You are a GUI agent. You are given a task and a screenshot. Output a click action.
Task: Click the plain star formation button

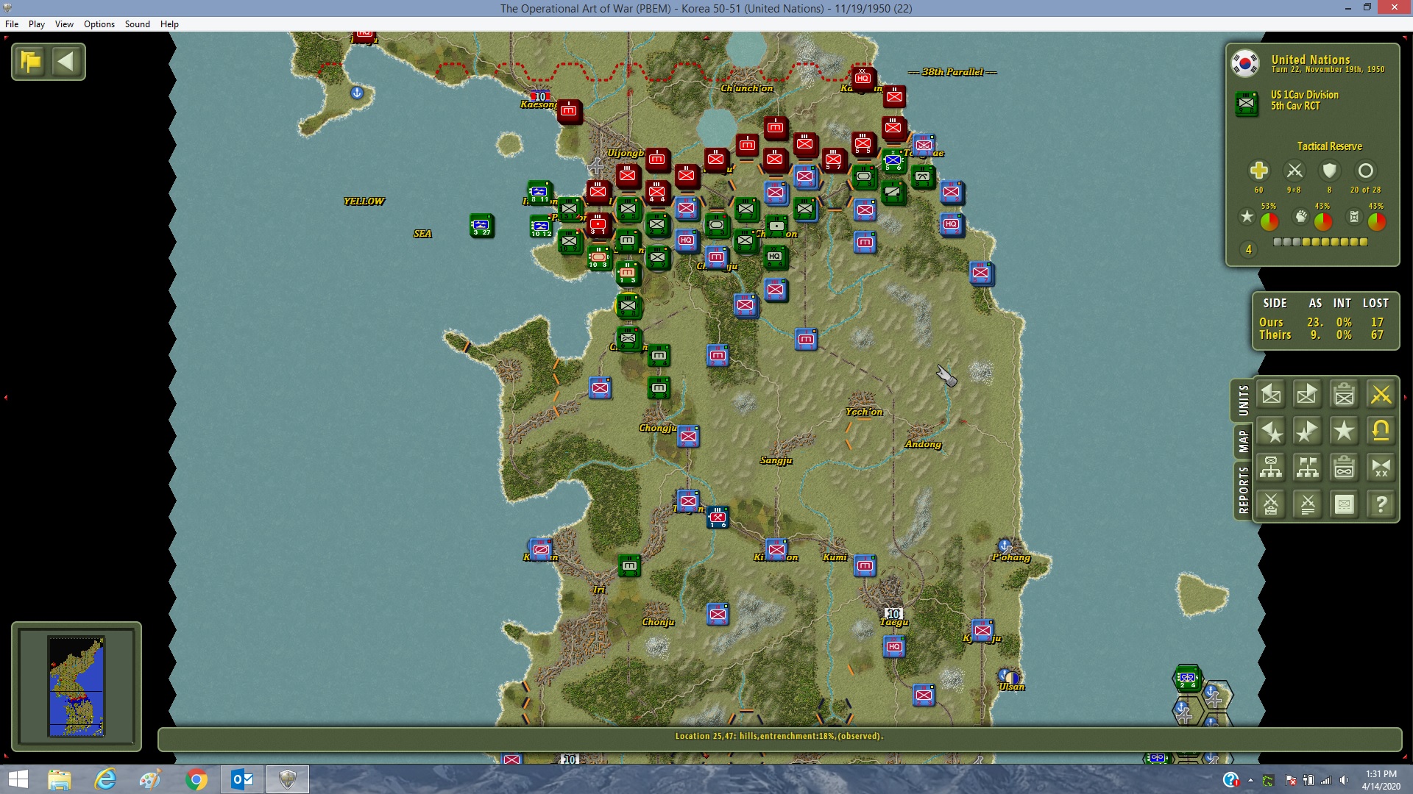pos(1344,431)
